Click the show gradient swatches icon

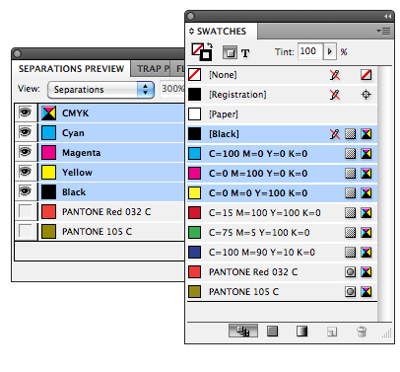click(x=301, y=331)
